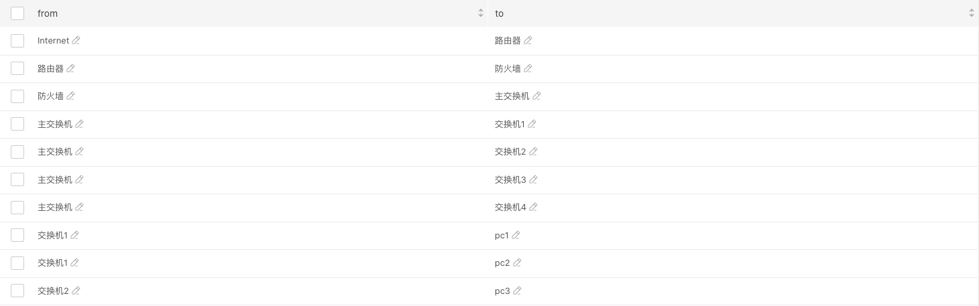The height and width of the screenshot is (306, 979).
Task: Edit the pc1 cell via pencil icon
Action: tap(516, 235)
